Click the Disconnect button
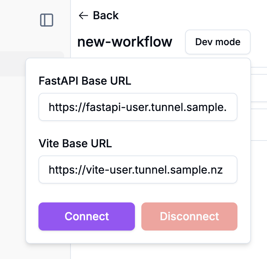 click(x=189, y=216)
